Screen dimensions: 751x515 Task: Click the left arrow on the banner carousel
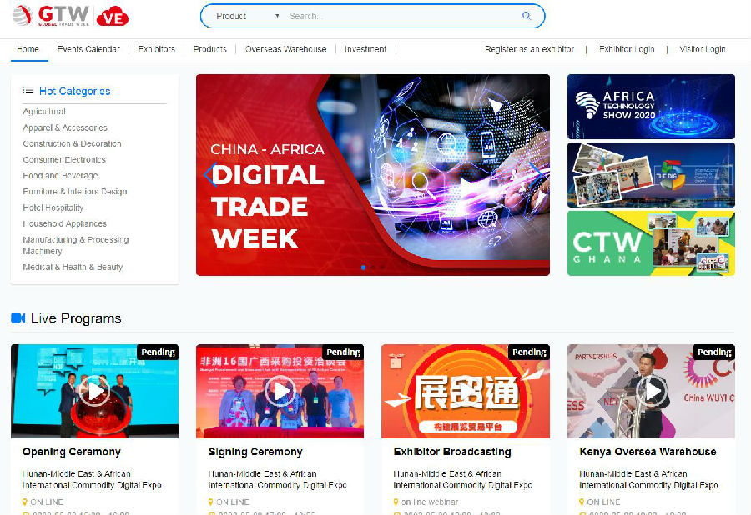(209, 174)
